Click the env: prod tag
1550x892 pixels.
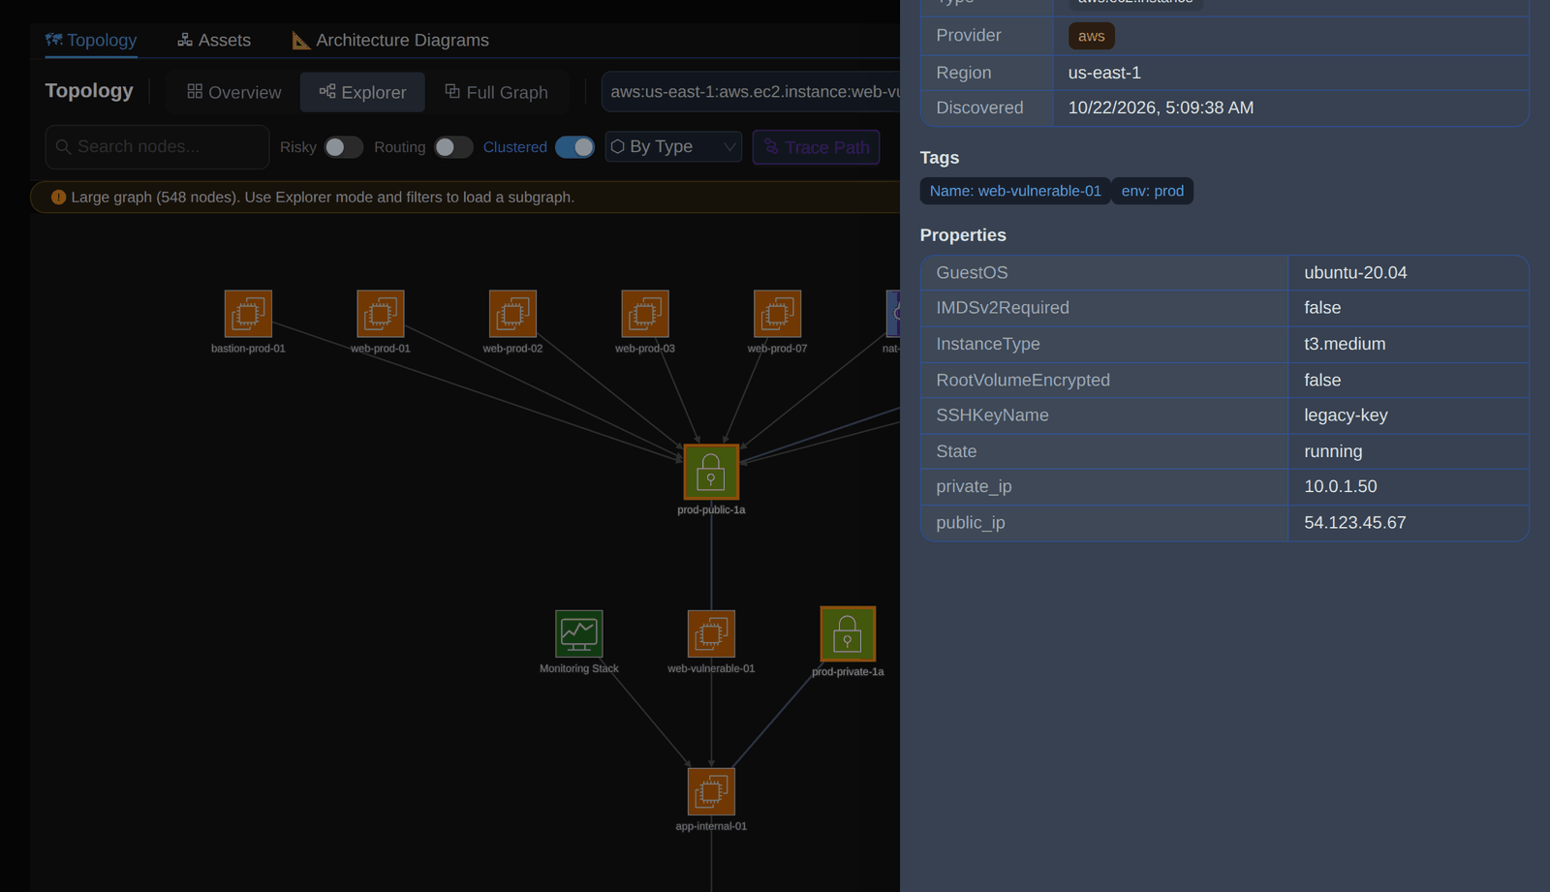pyautogui.click(x=1153, y=191)
